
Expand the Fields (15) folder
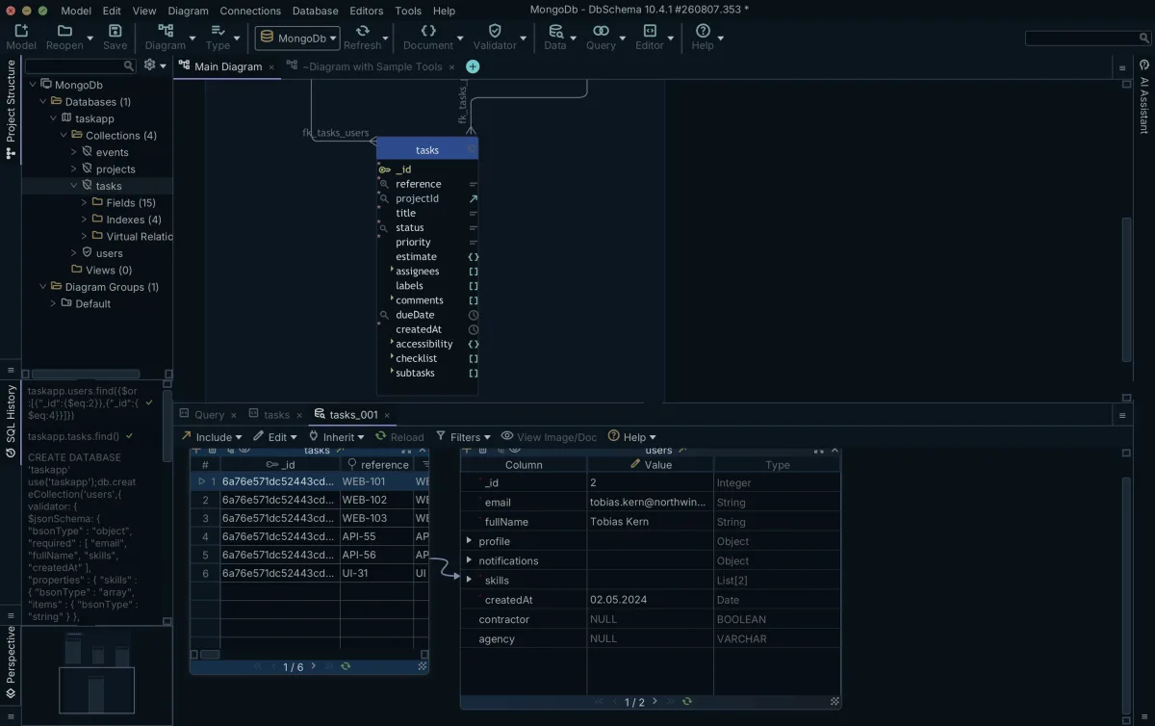pyautogui.click(x=85, y=202)
